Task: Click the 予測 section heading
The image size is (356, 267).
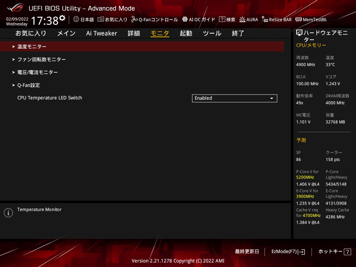Action: point(301,140)
